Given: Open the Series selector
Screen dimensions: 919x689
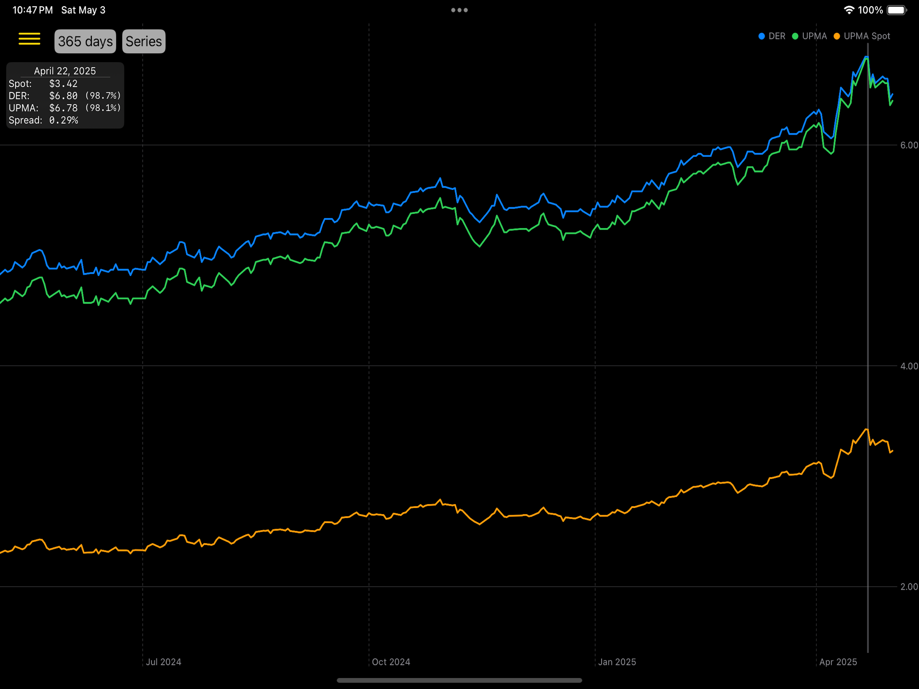Looking at the screenshot, I should pyautogui.click(x=144, y=41).
